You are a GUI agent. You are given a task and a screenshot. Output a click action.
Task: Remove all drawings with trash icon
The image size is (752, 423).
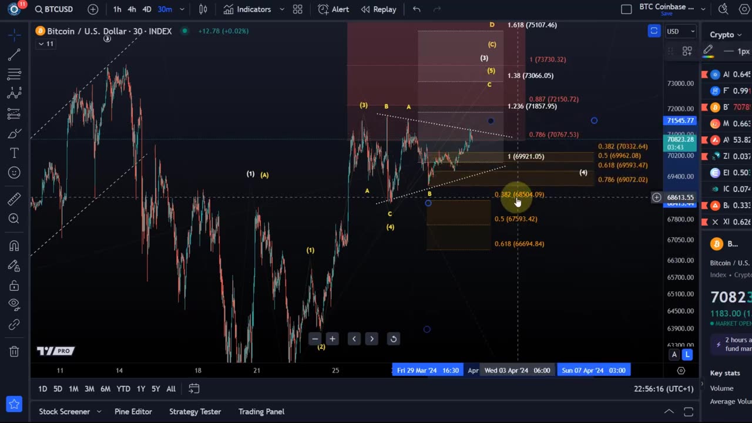pyautogui.click(x=14, y=351)
